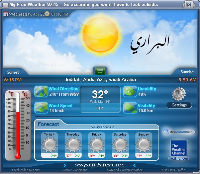Open the Settings gear icon
Image resolution: width=200 pixels, height=174 pixels.
coord(179,94)
